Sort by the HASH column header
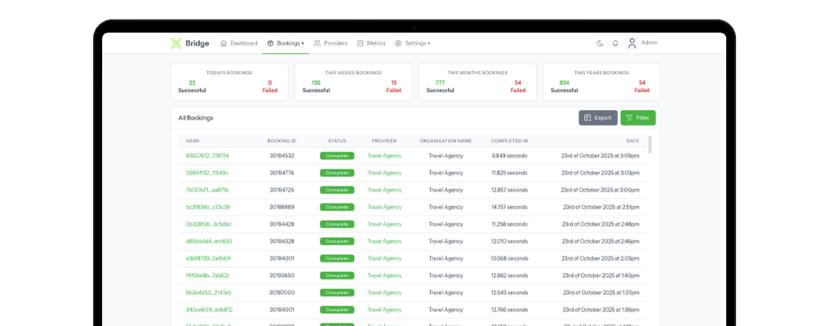Viewport: 816px width, 326px height. (193, 141)
